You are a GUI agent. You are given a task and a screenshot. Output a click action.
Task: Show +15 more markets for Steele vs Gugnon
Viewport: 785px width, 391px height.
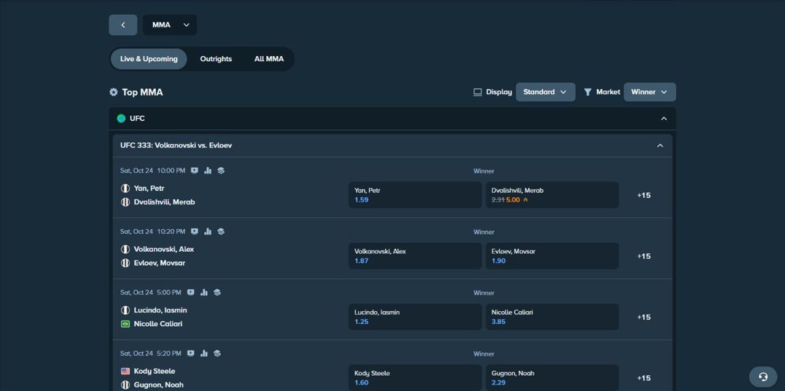pos(644,378)
